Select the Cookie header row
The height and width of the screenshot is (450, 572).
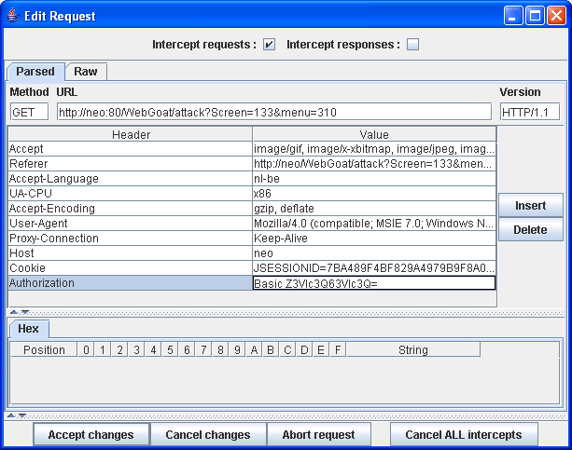(130, 267)
